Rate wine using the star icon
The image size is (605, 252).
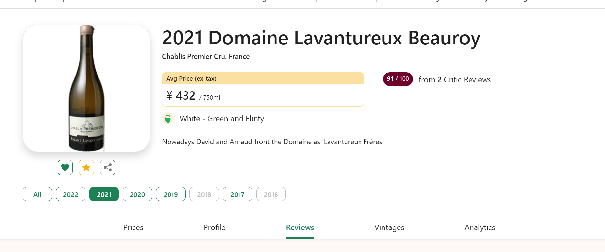click(86, 168)
